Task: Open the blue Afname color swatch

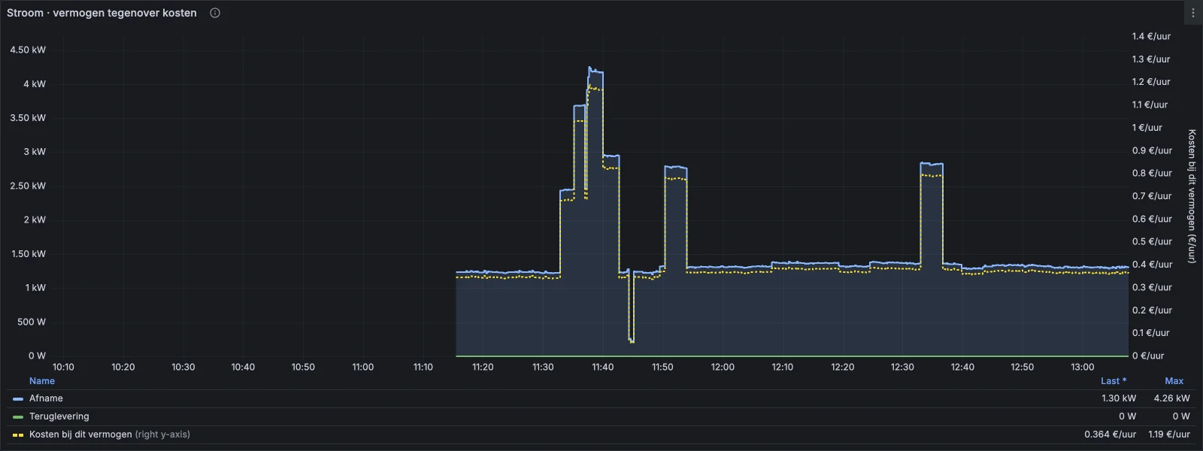Action: 18,399
